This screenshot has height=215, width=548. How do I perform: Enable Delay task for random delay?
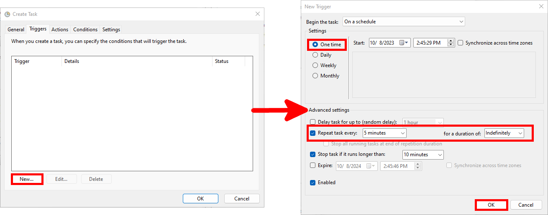pos(313,122)
